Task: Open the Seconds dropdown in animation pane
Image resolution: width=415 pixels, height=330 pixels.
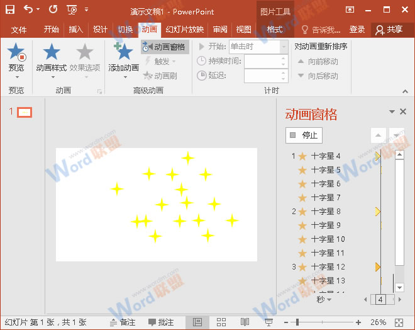Action: (324, 300)
